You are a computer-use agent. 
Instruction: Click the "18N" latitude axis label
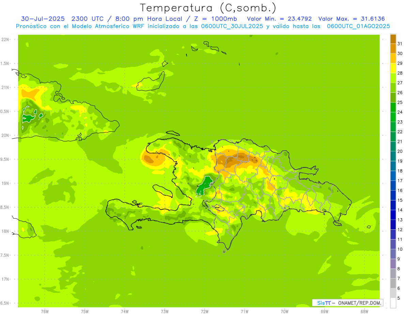point(5,231)
